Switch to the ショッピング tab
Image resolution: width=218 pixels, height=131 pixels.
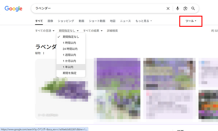click(x=66, y=21)
